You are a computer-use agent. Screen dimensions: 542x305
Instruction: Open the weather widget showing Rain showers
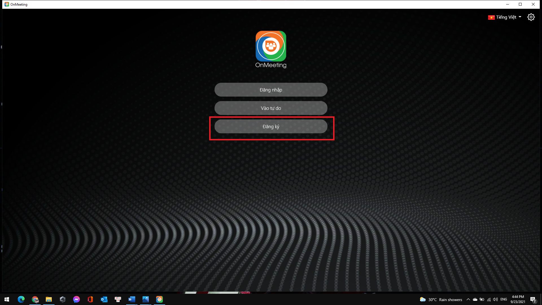click(441, 300)
